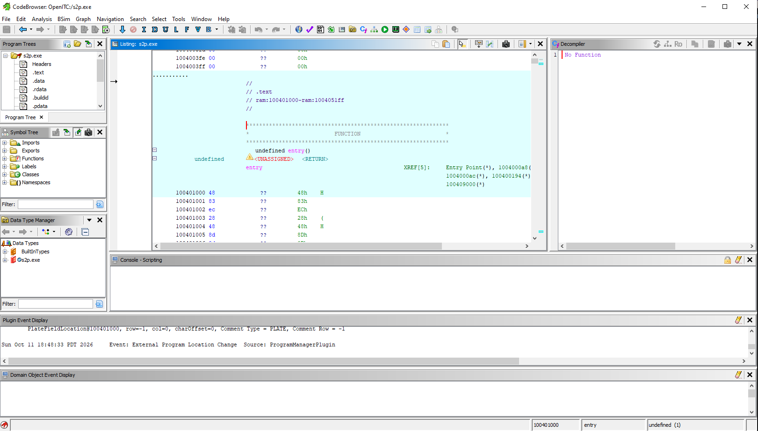
Task: Collapse the s2p.exe node in Program Trees
Action: click(x=6, y=56)
